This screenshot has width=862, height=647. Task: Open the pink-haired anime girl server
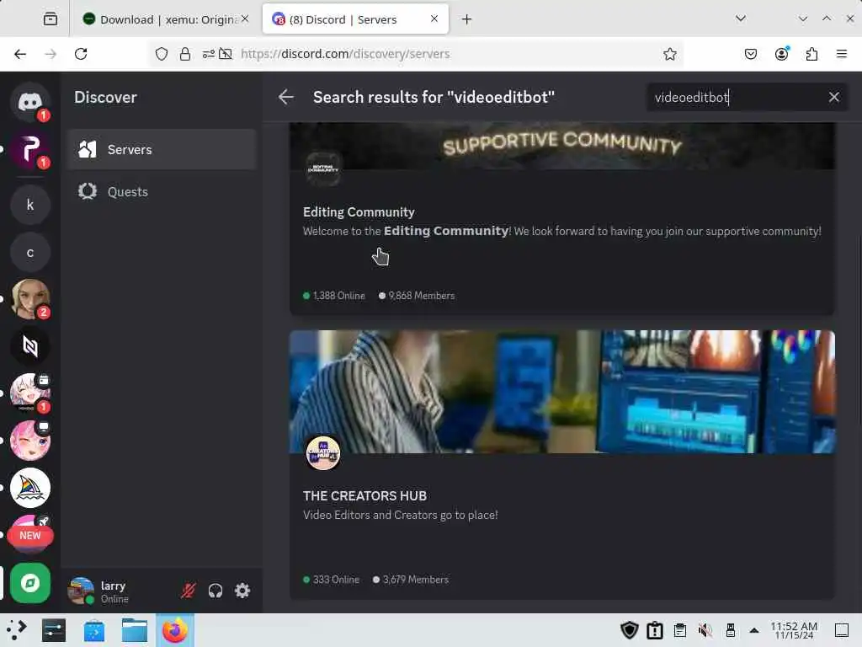29,441
